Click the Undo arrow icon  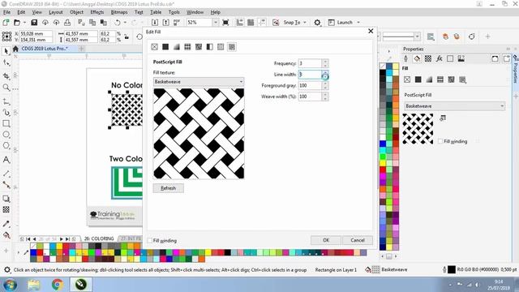click(x=118, y=23)
